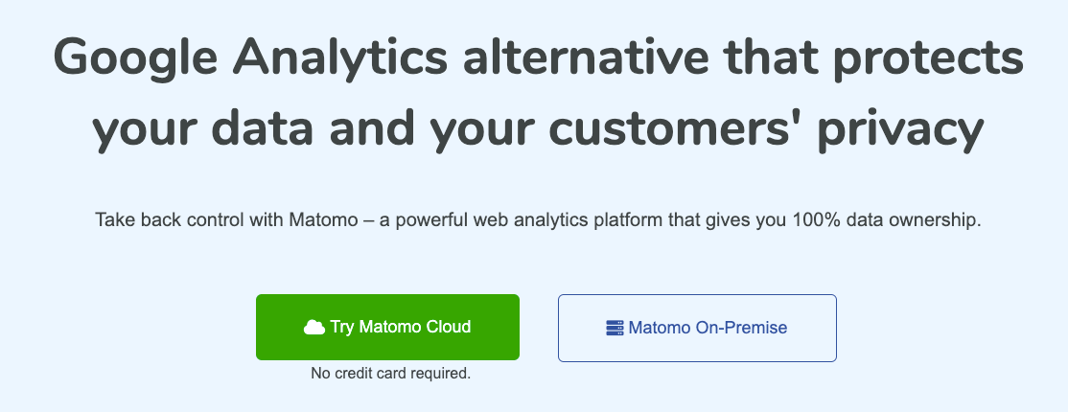Start the Try Matomo Cloud trial
Viewport: 1068px width, 412px height.
click(x=387, y=327)
